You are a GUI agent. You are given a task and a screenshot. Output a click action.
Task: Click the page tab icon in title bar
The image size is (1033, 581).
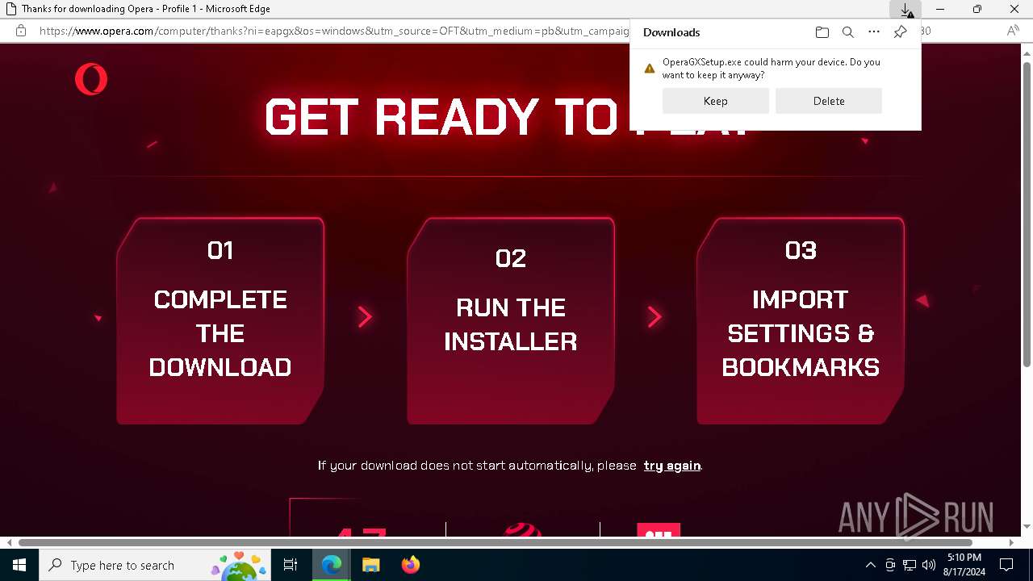tap(10, 9)
